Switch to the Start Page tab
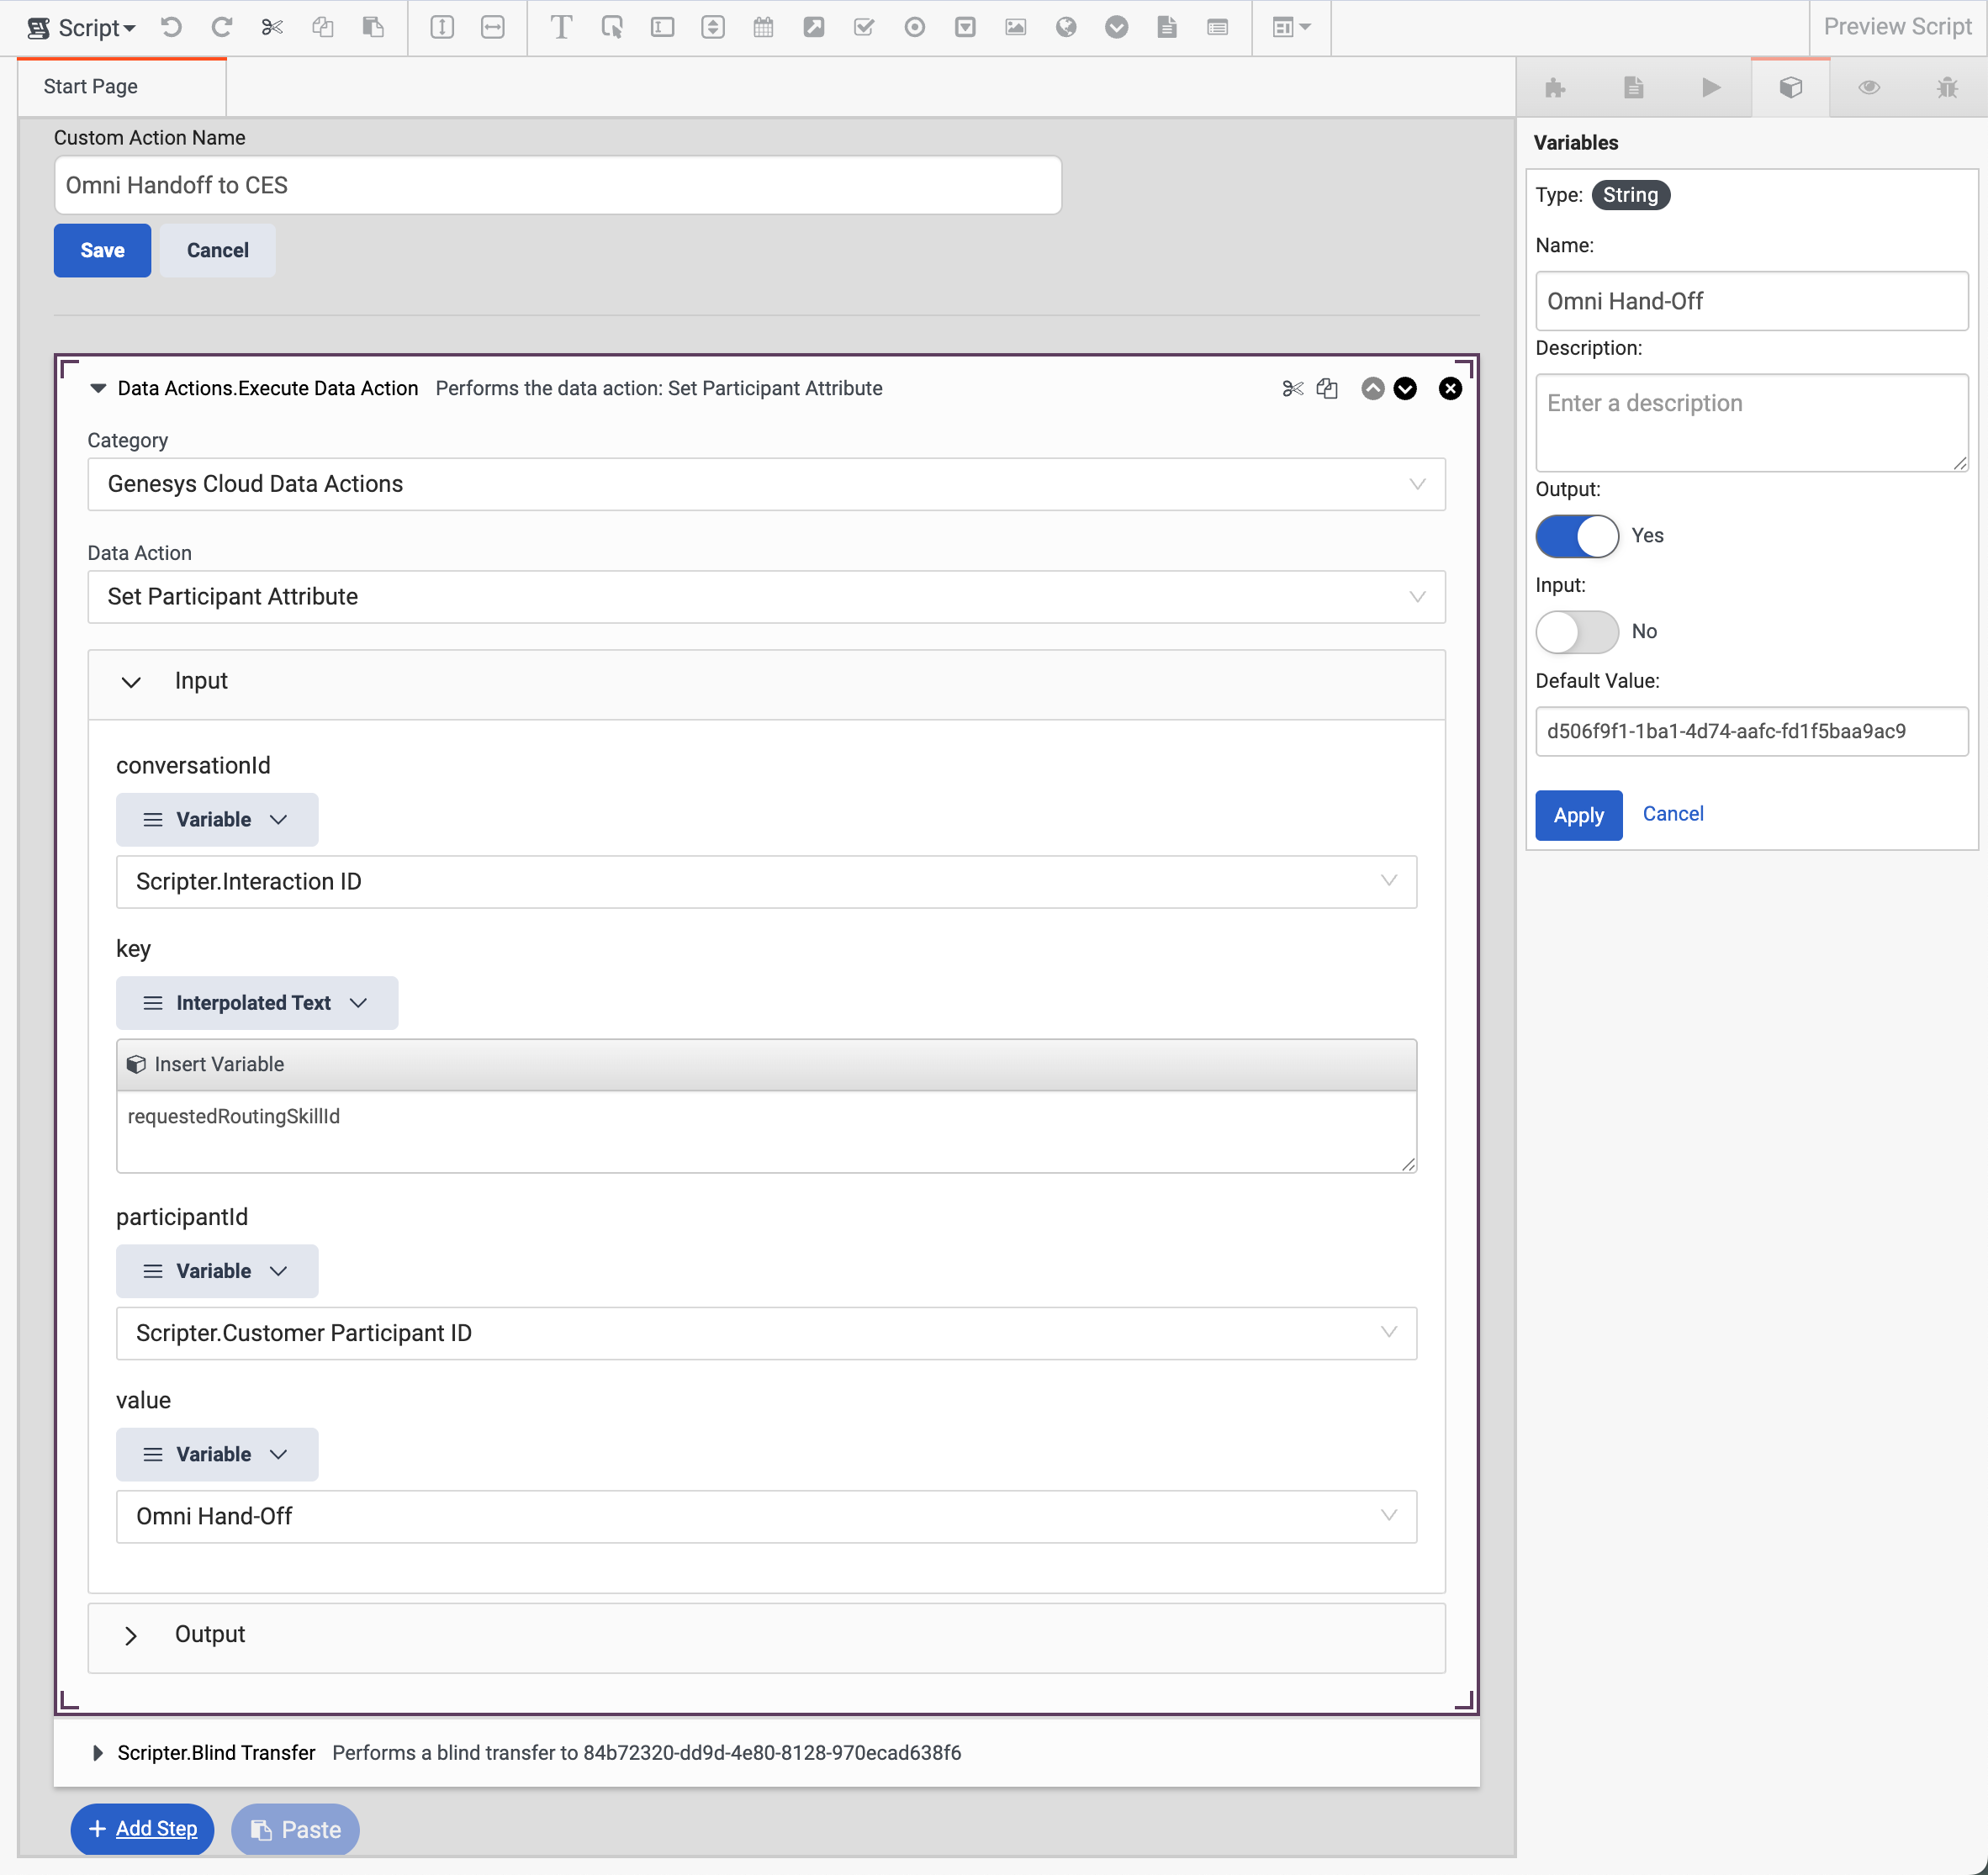The height and width of the screenshot is (1875, 1988). tap(91, 87)
